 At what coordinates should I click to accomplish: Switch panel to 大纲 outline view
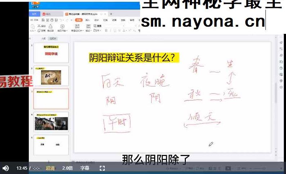[x=44, y=39]
